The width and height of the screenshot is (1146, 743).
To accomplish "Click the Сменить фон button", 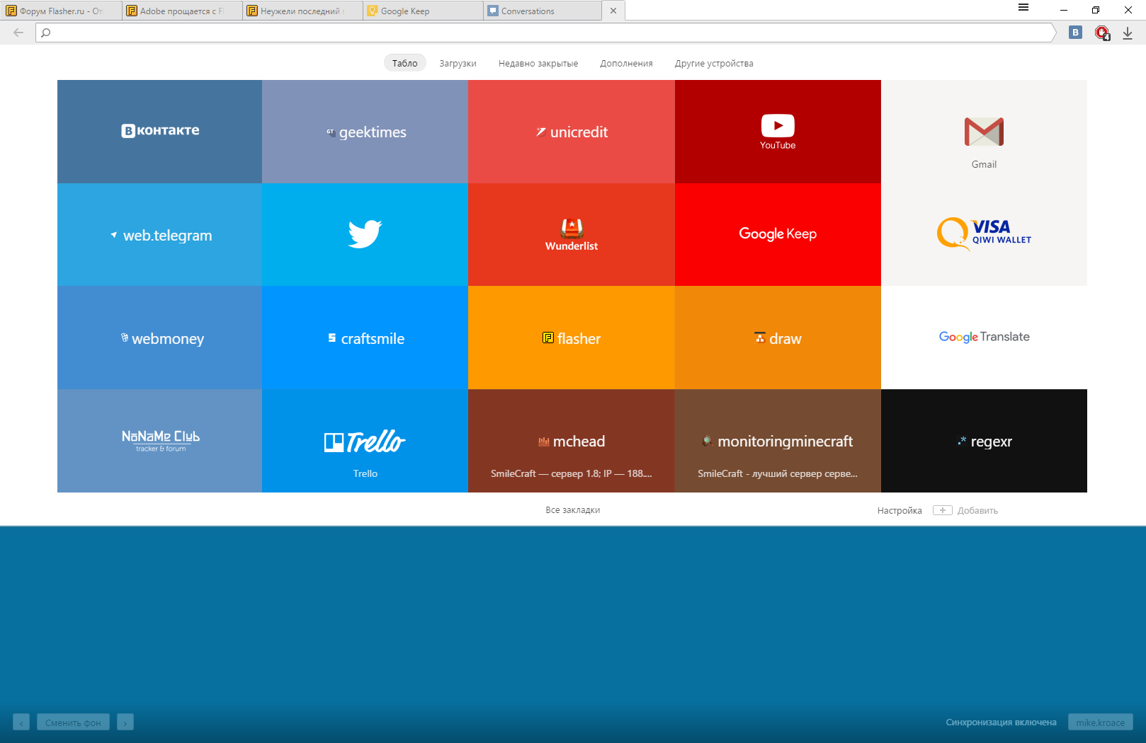I will [x=73, y=722].
